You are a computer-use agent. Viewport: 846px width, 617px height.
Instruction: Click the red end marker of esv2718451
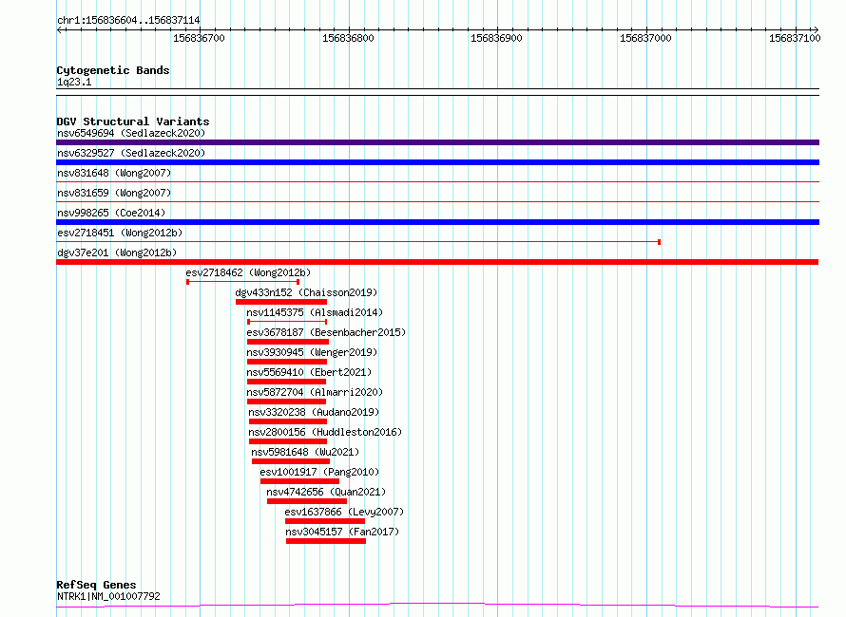pos(660,242)
